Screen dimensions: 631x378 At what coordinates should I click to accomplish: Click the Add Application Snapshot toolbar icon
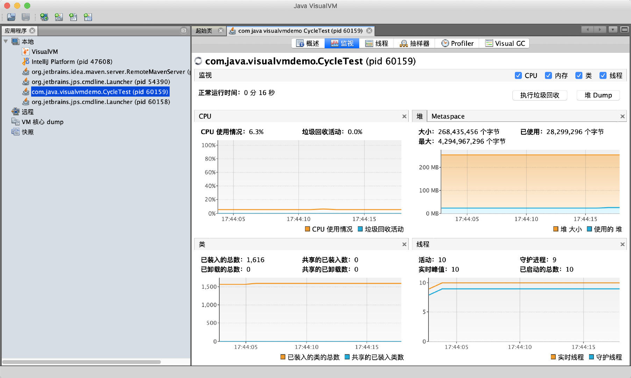coord(88,17)
